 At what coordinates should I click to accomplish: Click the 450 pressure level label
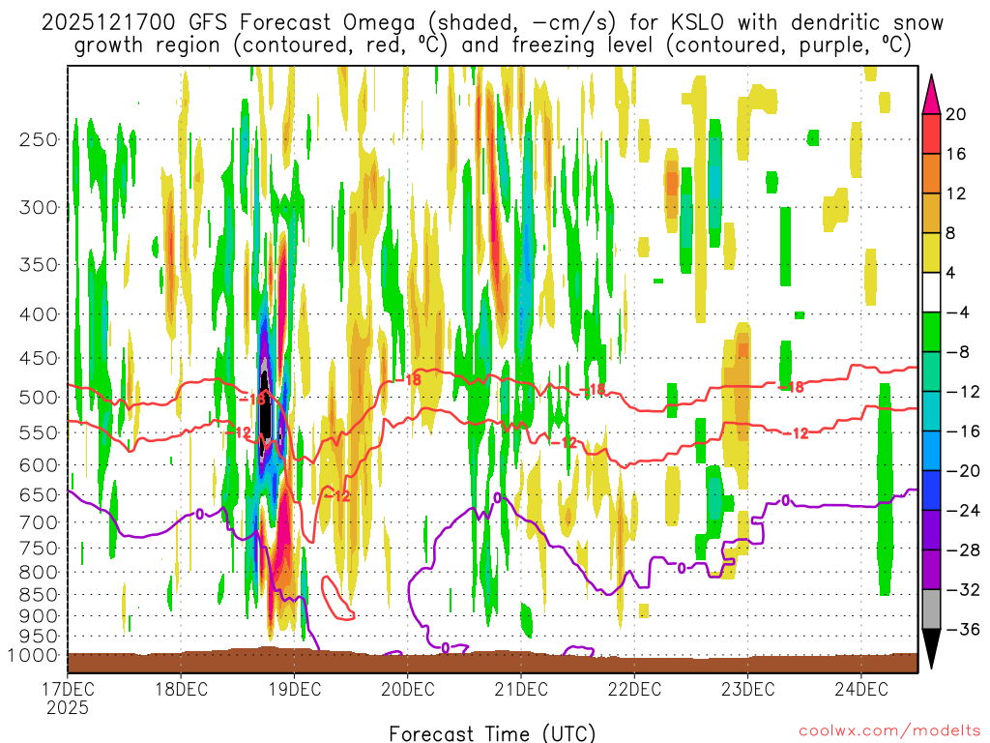pos(39,358)
